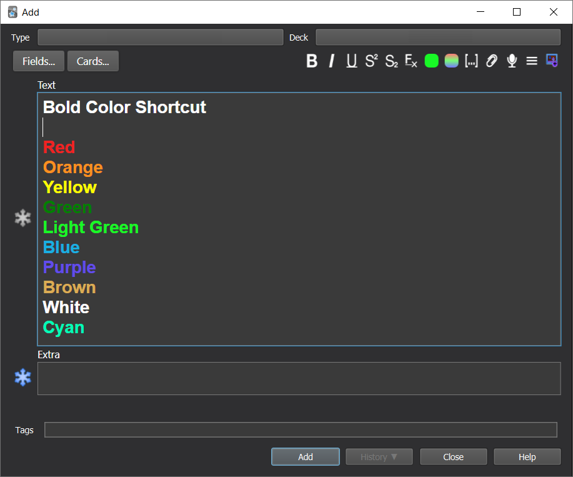Apply superscript formatting
Viewport: 573px width, 477px height.
click(372, 61)
